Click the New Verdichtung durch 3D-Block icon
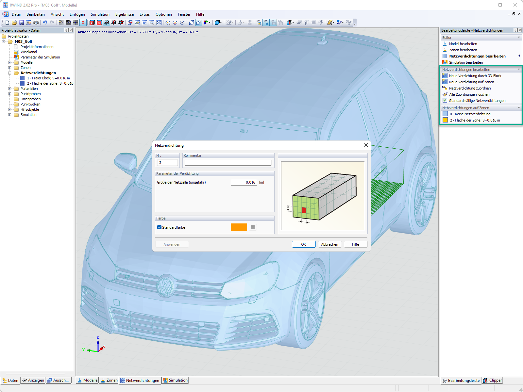 [445, 76]
